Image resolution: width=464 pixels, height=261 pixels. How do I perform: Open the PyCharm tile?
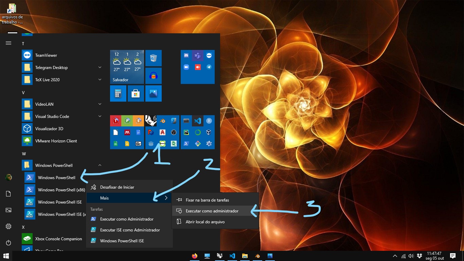pos(186,132)
